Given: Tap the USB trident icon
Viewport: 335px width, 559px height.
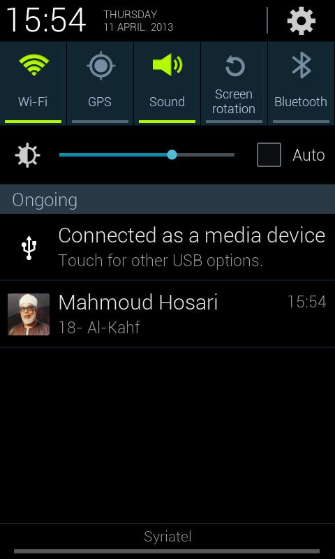Looking at the screenshot, I should (29, 247).
